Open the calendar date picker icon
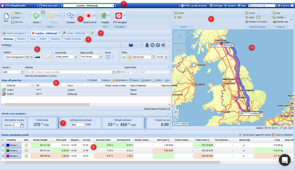 pyautogui.click(x=153, y=57)
